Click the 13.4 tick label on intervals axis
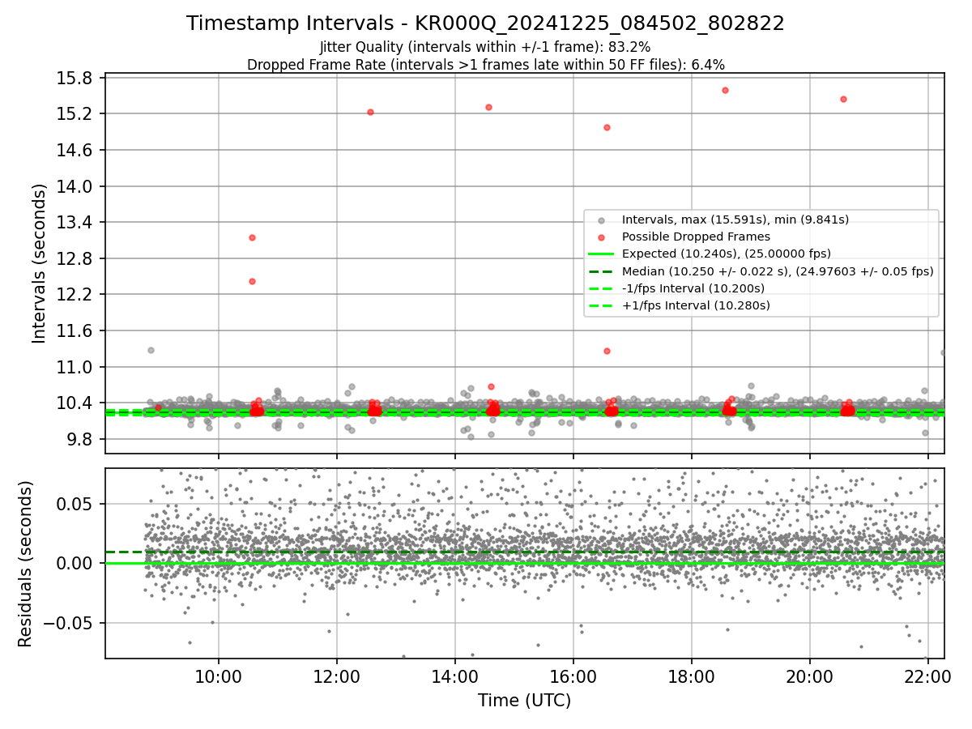The image size is (972, 729). tap(76, 223)
